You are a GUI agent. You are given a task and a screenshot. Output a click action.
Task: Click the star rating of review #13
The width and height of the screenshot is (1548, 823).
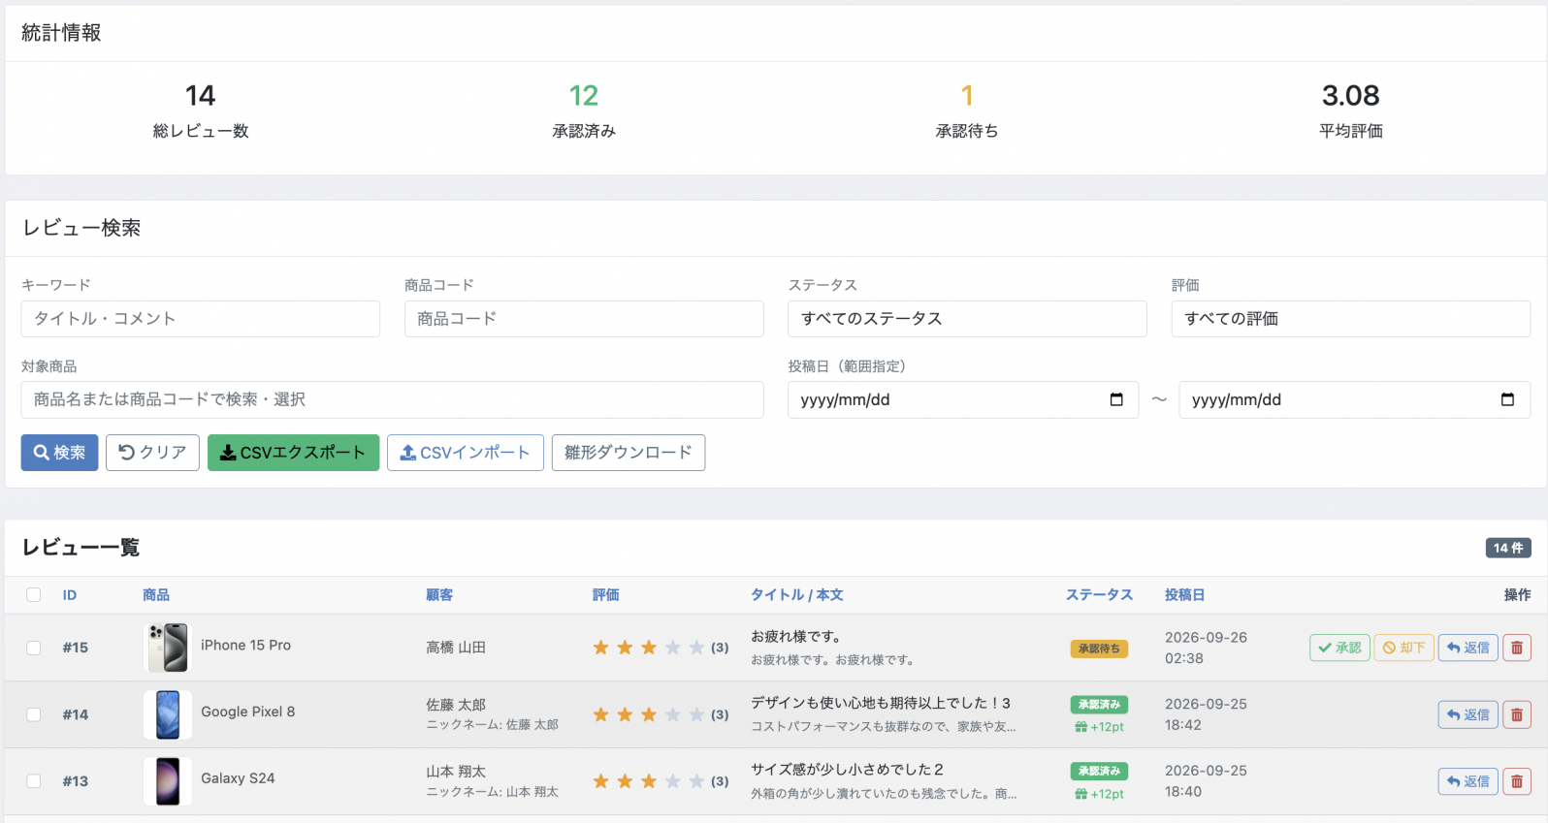661,781
